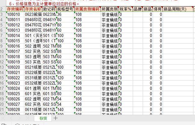Viewport: 195px width, 125px height.
Task: Click cell containing code 108021
Action: coord(15,72)
